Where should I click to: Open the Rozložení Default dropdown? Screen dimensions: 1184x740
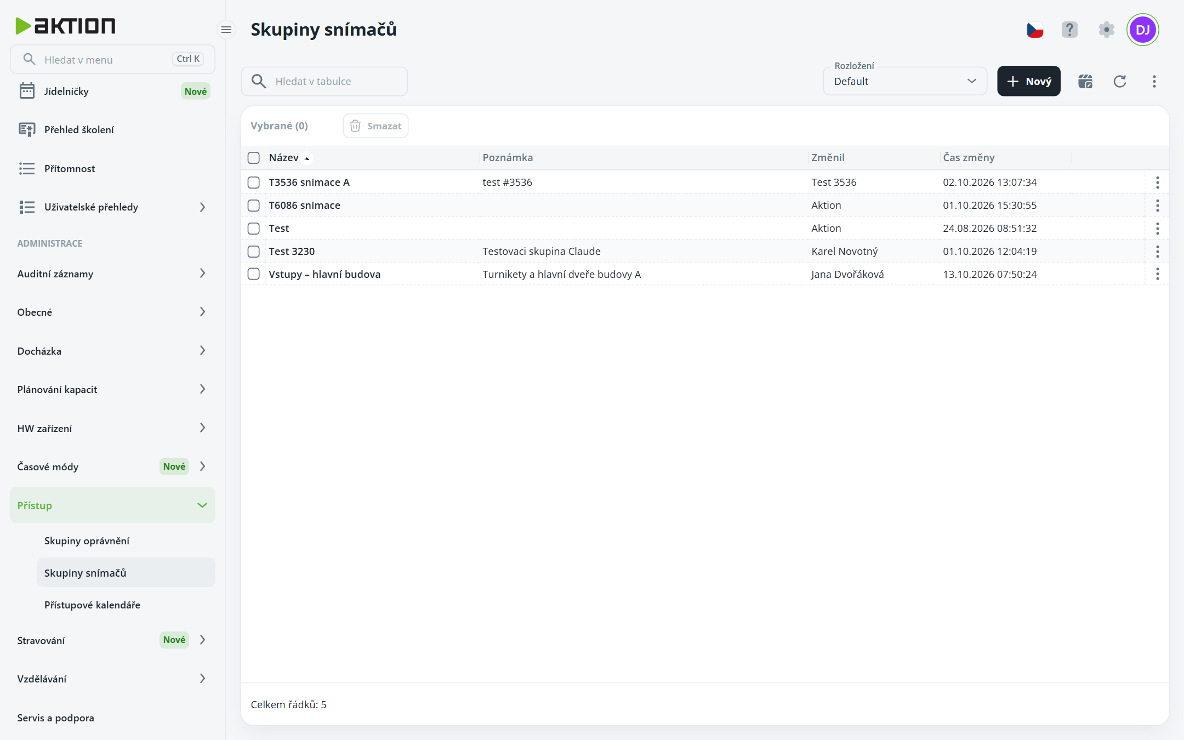[x=905, y=81]
